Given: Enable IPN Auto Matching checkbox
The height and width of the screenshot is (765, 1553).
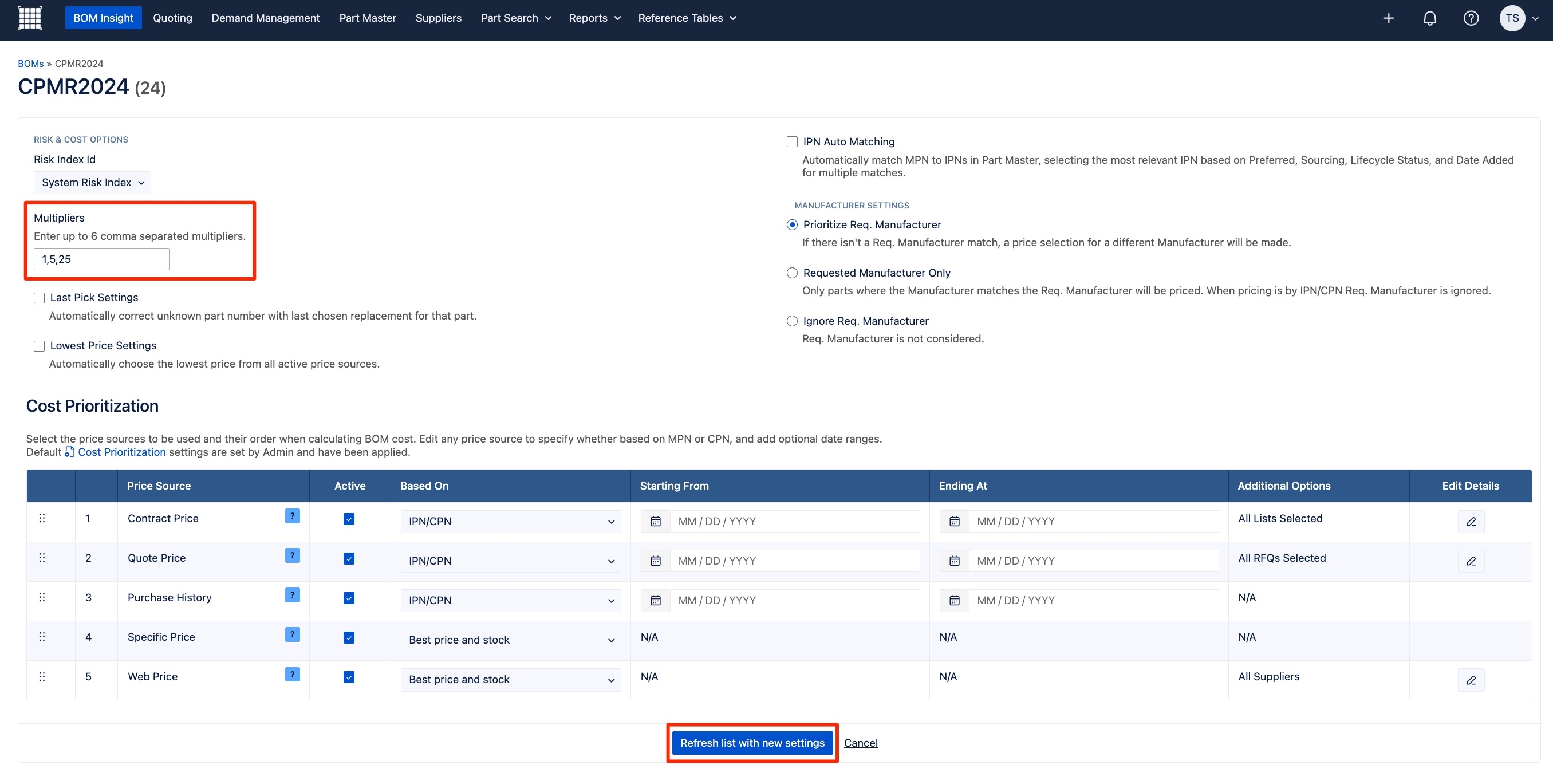Looking at the screenshot, I should 792,141.
